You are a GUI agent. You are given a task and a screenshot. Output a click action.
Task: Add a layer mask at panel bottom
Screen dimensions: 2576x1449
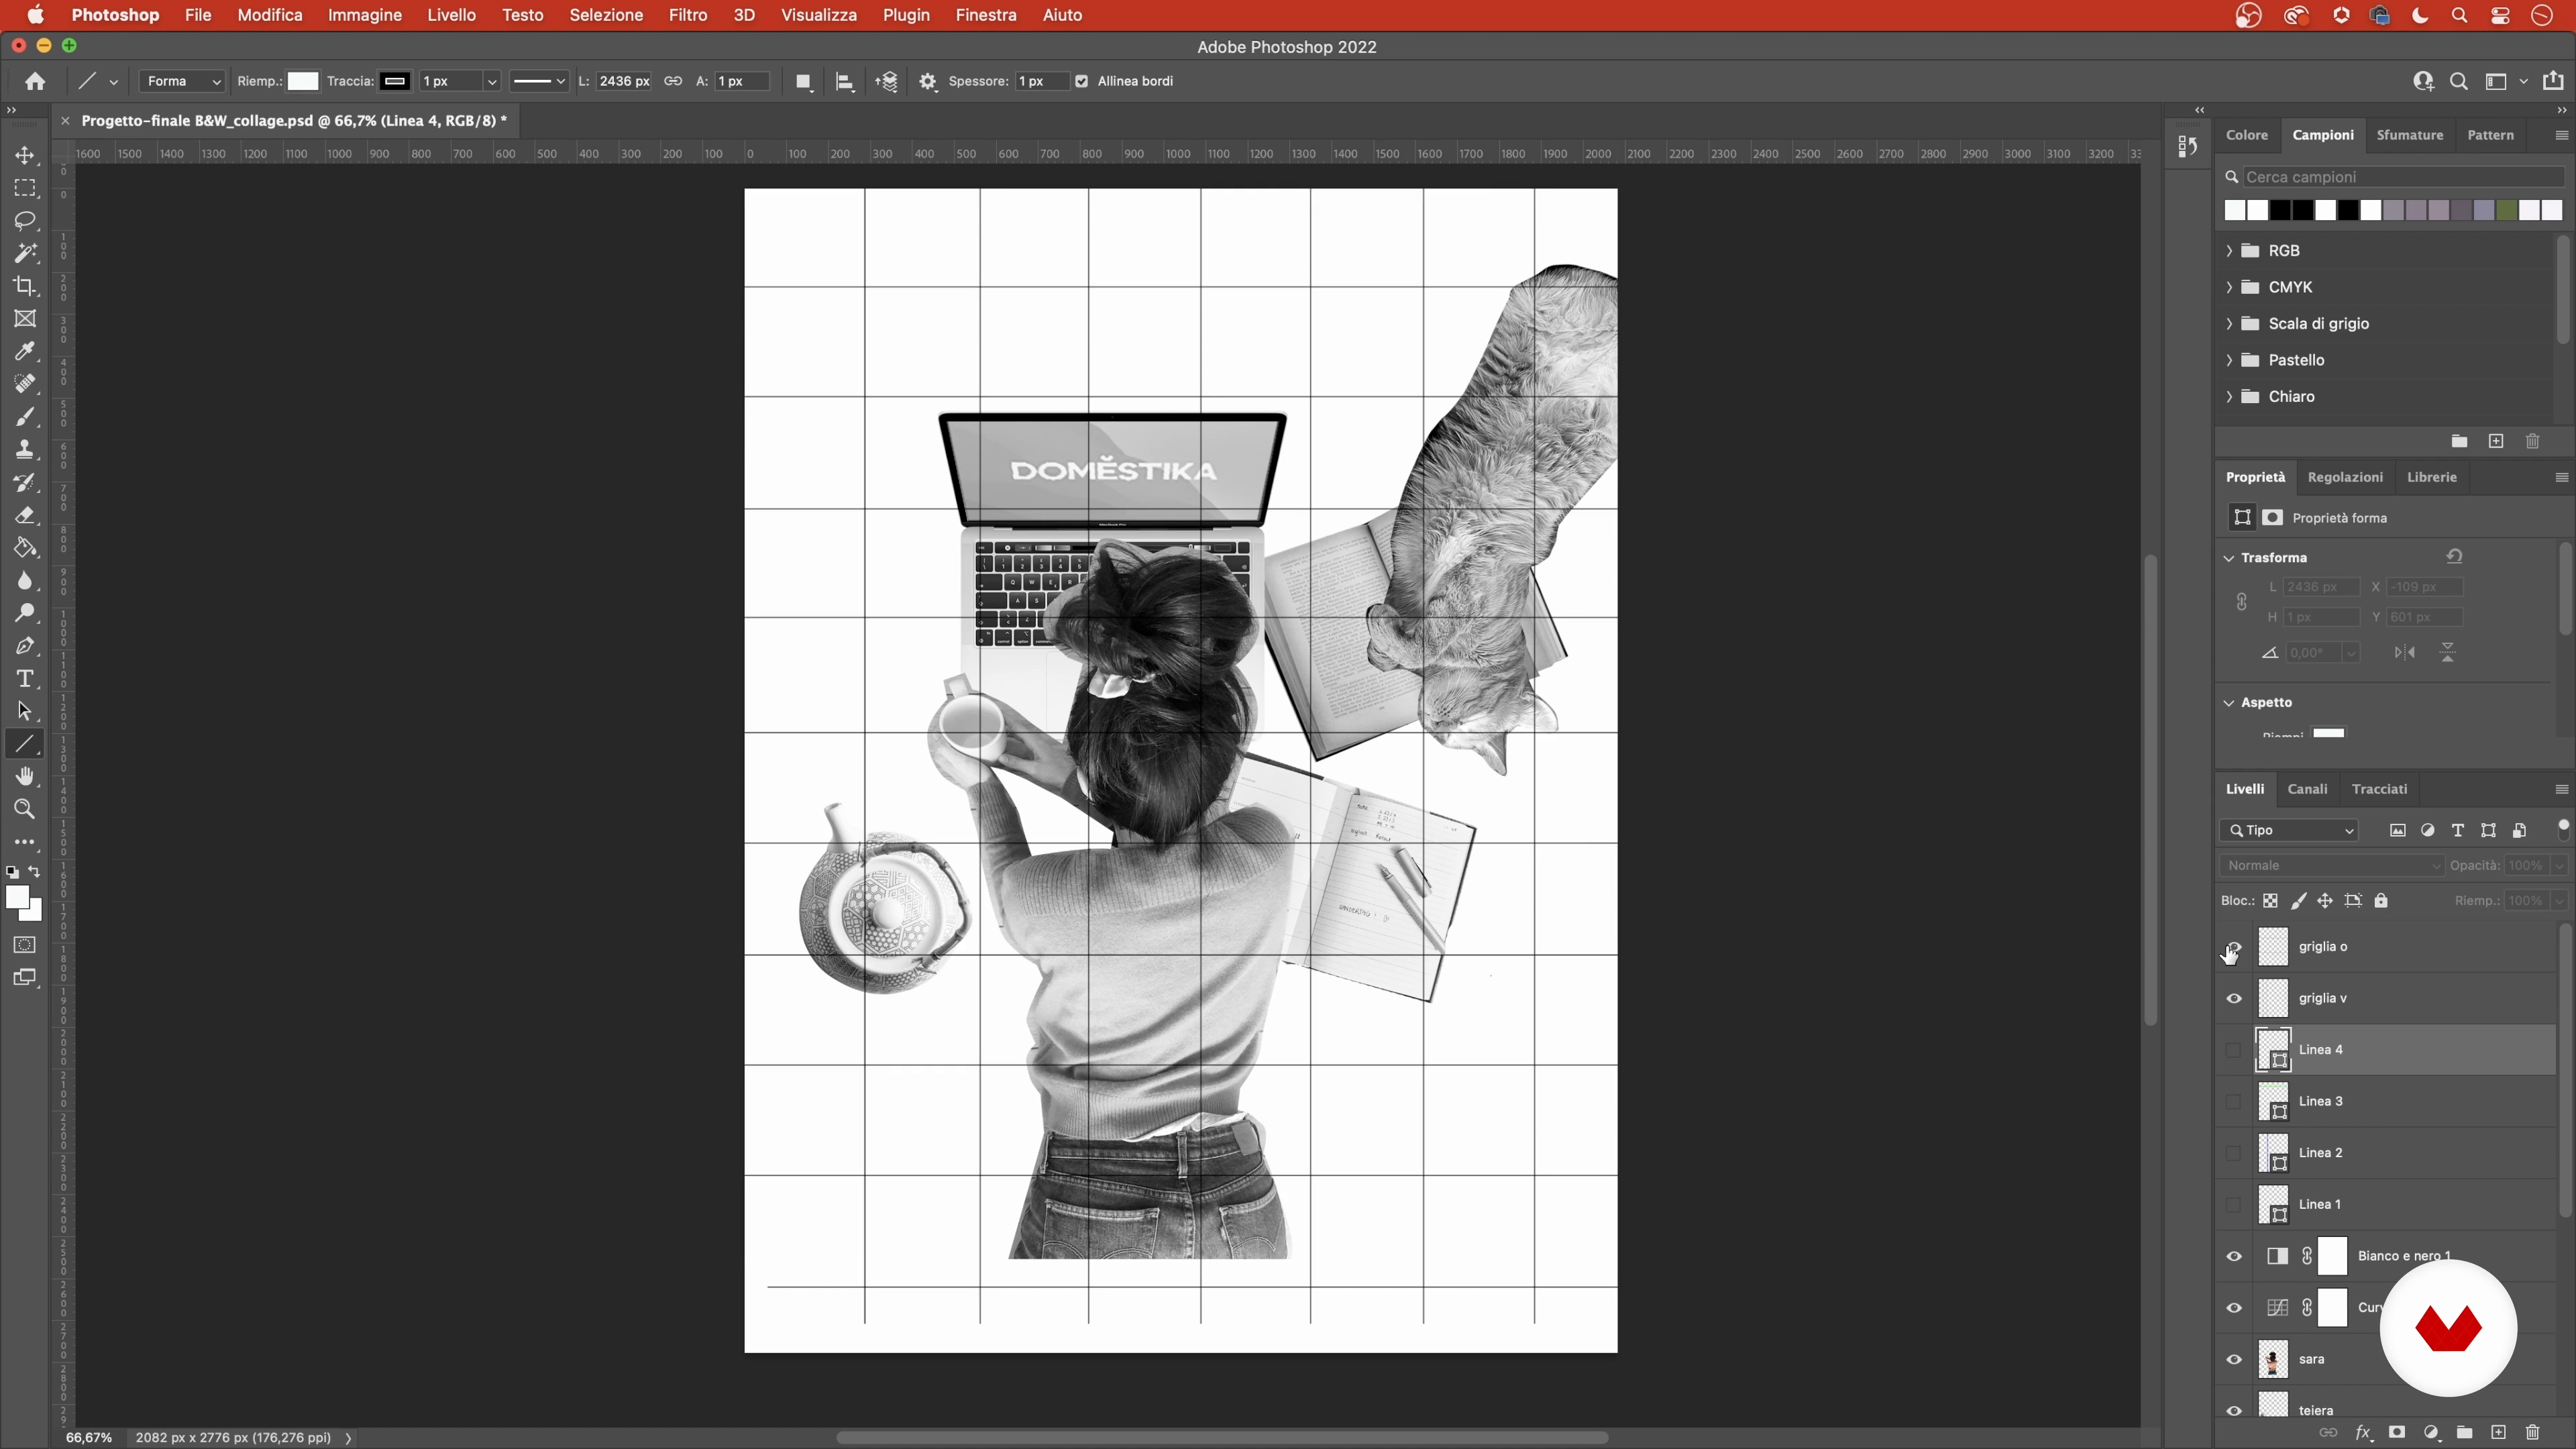tap(2397, 1433)
